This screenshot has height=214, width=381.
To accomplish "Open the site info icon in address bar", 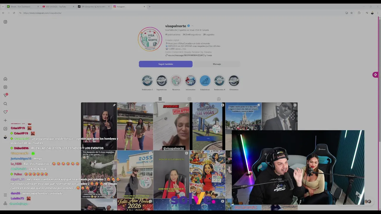I will pyautogui.click(x=20, y=13).
